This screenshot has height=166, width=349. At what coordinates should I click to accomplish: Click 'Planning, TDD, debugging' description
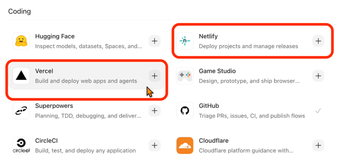(88, 116)
